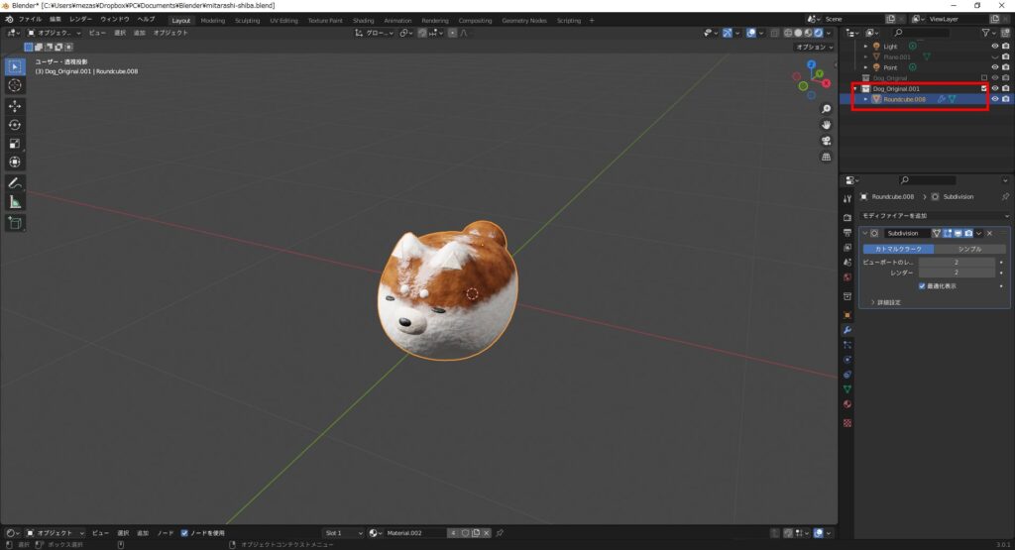Click the カトマルクラーク button
1015x550 pixels.
pos(897,249)
